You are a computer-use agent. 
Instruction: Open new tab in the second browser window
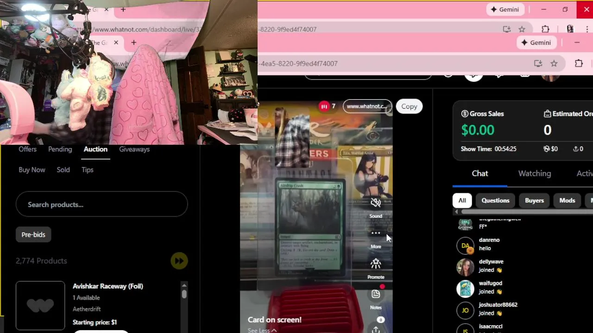133,43
